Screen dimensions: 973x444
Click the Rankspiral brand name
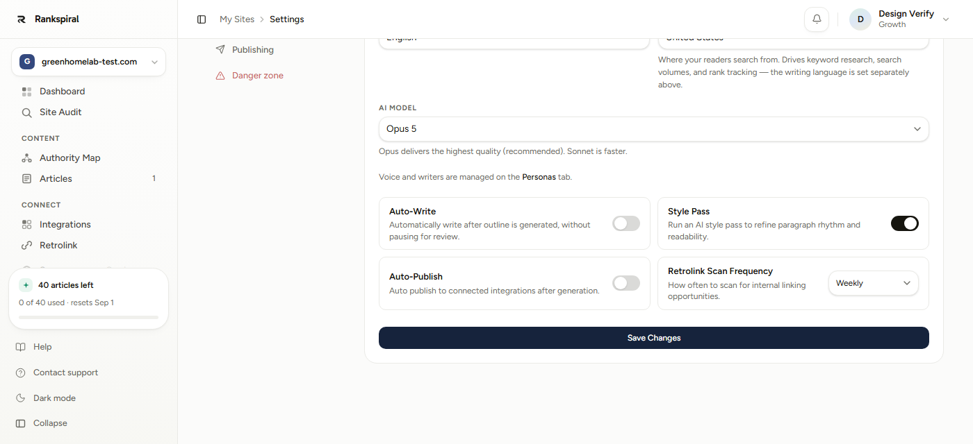pos(57,19)
